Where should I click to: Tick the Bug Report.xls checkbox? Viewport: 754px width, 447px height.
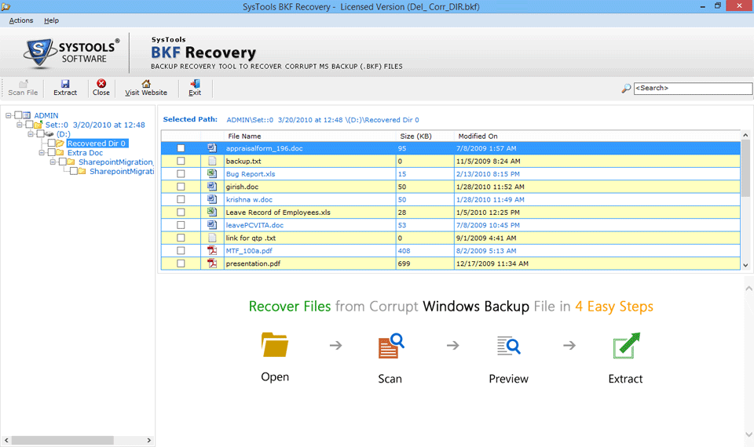point(181,174)
